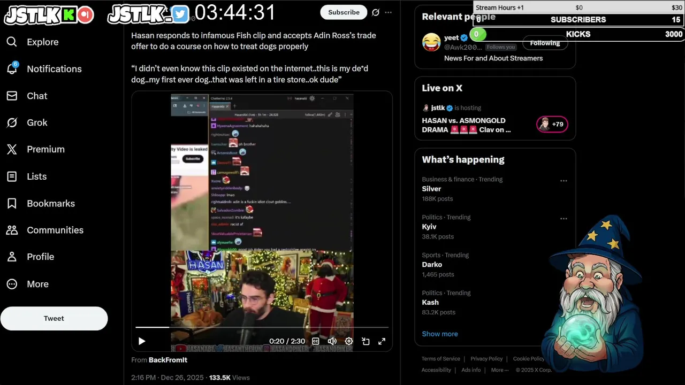The width and height of the screenshot is (685, 385).
Task: Click the +79 listeners badge
Action: [552, 124]
